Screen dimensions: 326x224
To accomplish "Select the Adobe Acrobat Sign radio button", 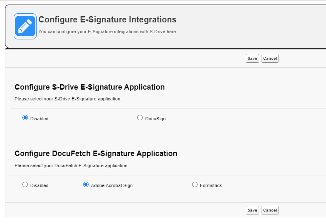I will click(86, 185).
